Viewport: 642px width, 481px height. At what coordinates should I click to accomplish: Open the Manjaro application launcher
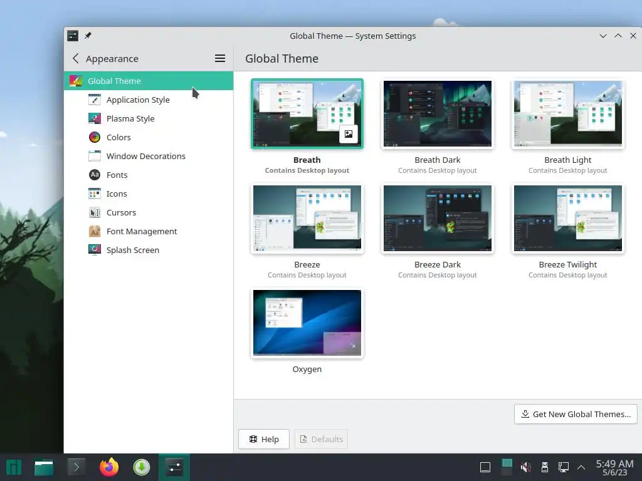point(14,467)
